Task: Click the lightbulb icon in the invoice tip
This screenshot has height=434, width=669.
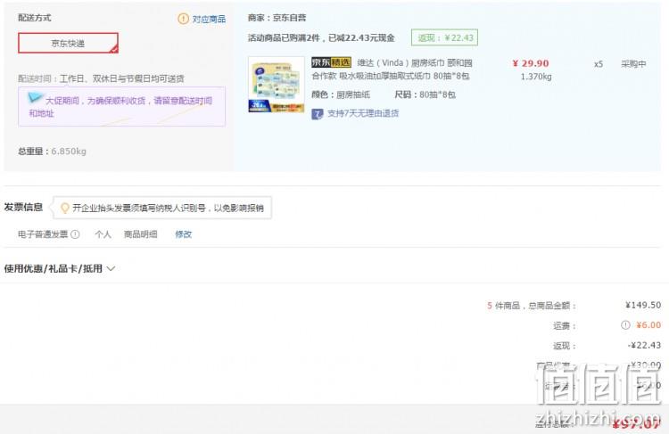Action: pyautogui.click(x=64, y=208)
